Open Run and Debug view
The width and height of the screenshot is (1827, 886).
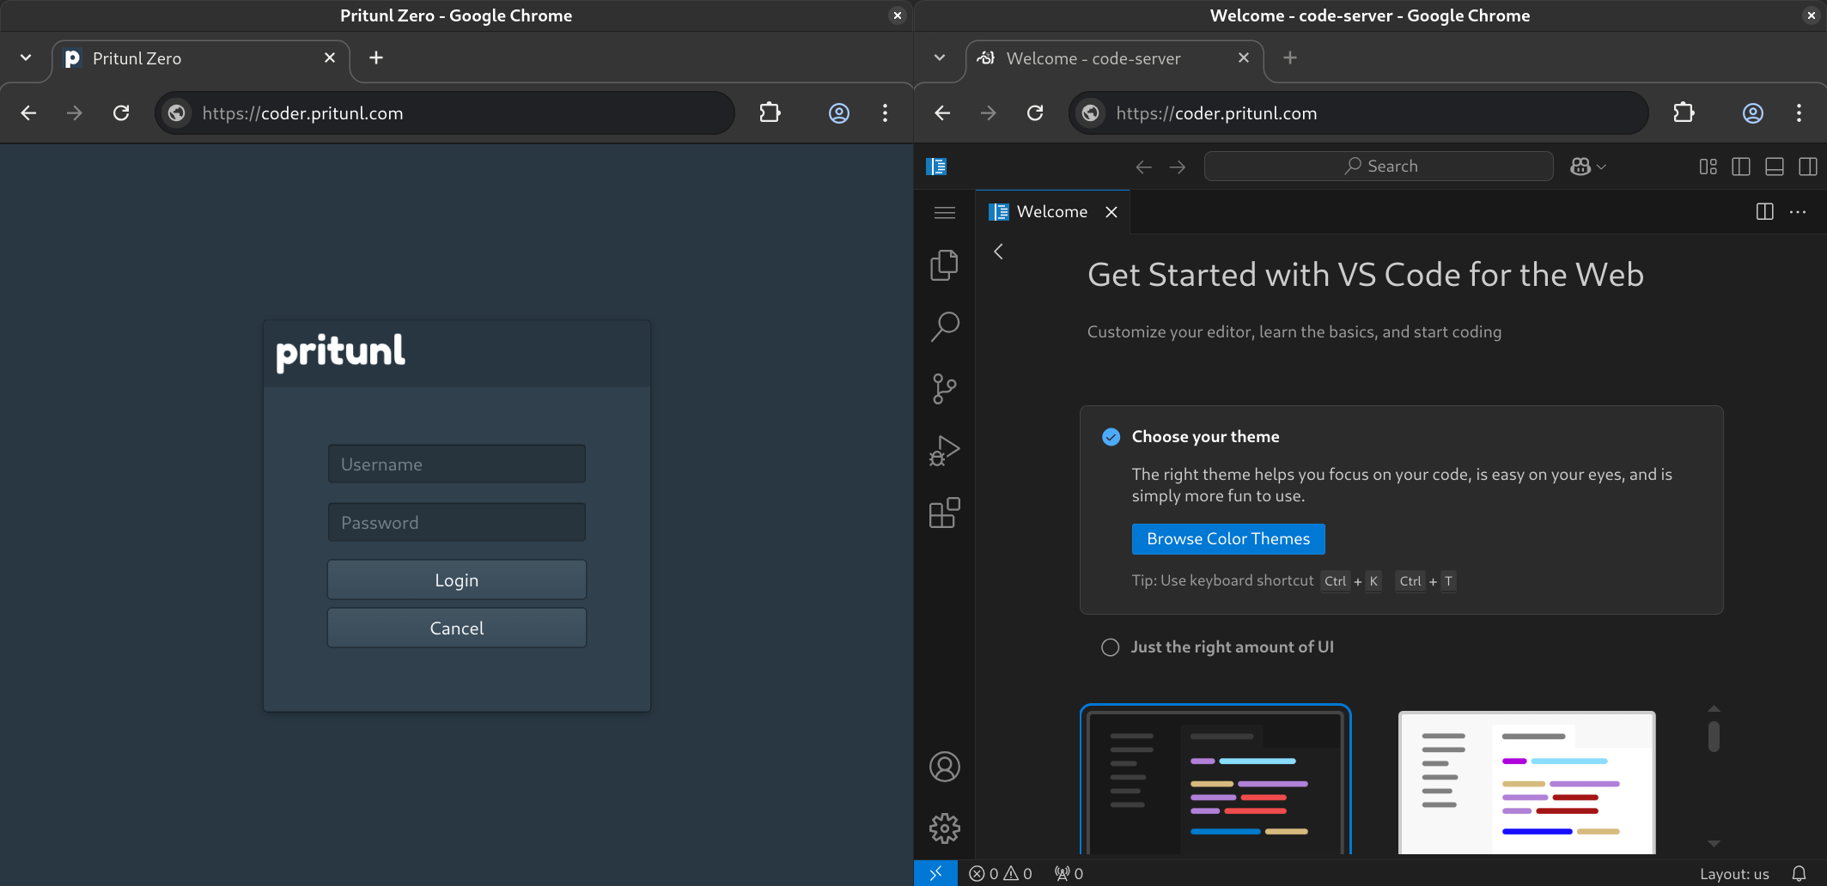click(x=944, y=451)
